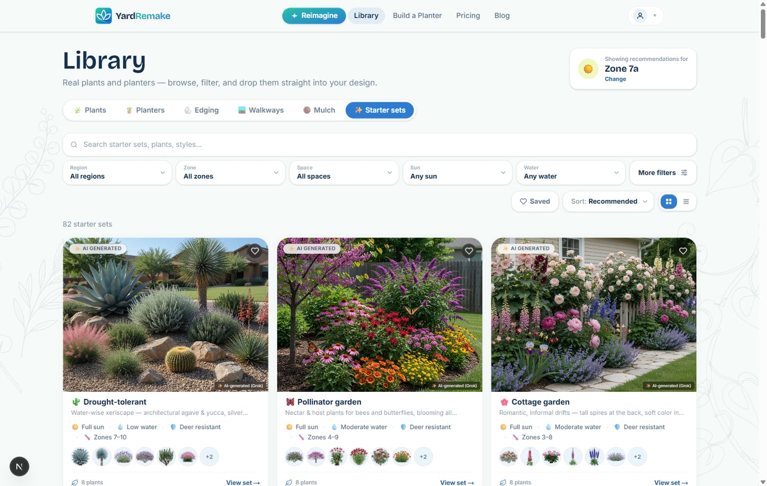This screenshot has width=767, height=486.
Task: Open the Drought-tolerant garden image
Action: tap(165, 315)
